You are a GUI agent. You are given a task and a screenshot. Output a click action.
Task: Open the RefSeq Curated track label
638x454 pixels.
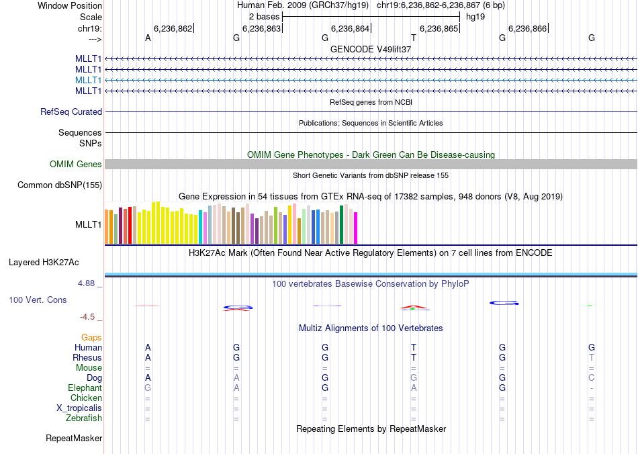pos(71,111)
